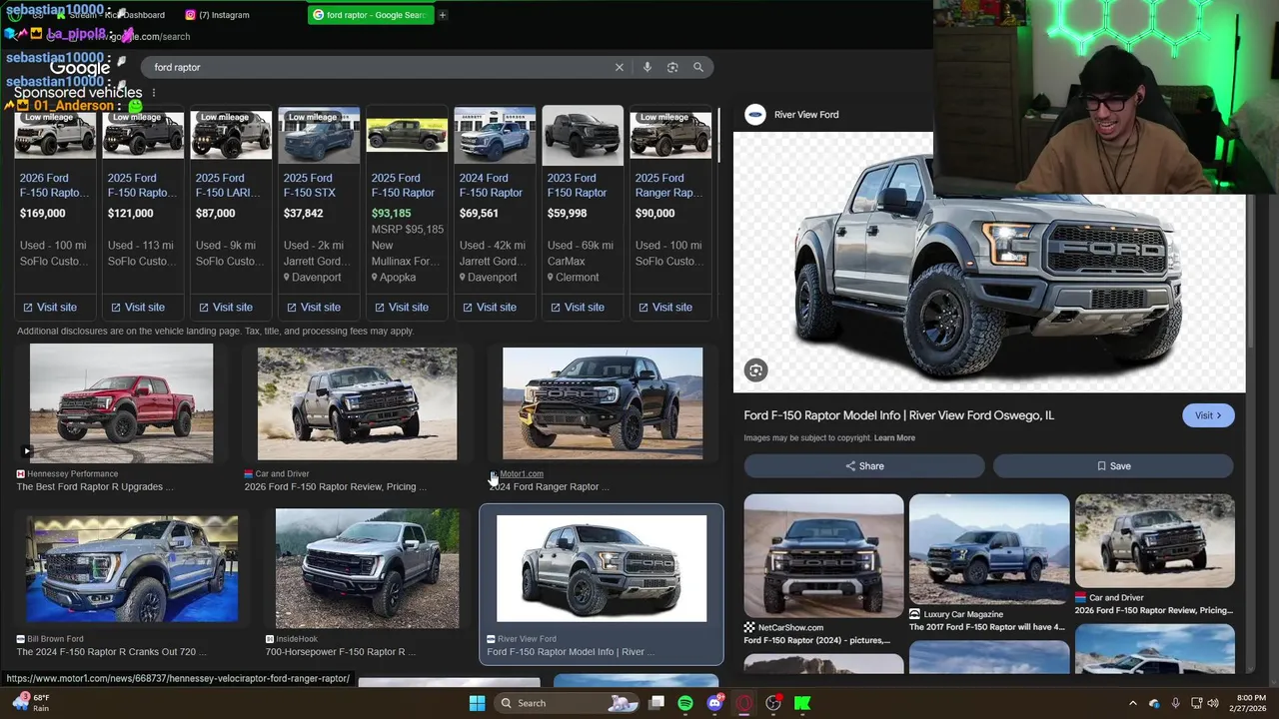Click '2024 Ford Ranger Raptor' caption link
Viewport: 1279px width, 719px height.
(549, 486)
